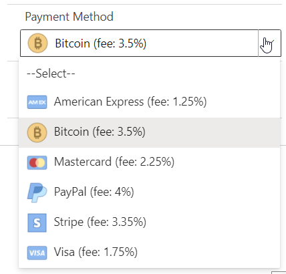Select Stripe (fee: 3.35%)

[x=149, y=223]
